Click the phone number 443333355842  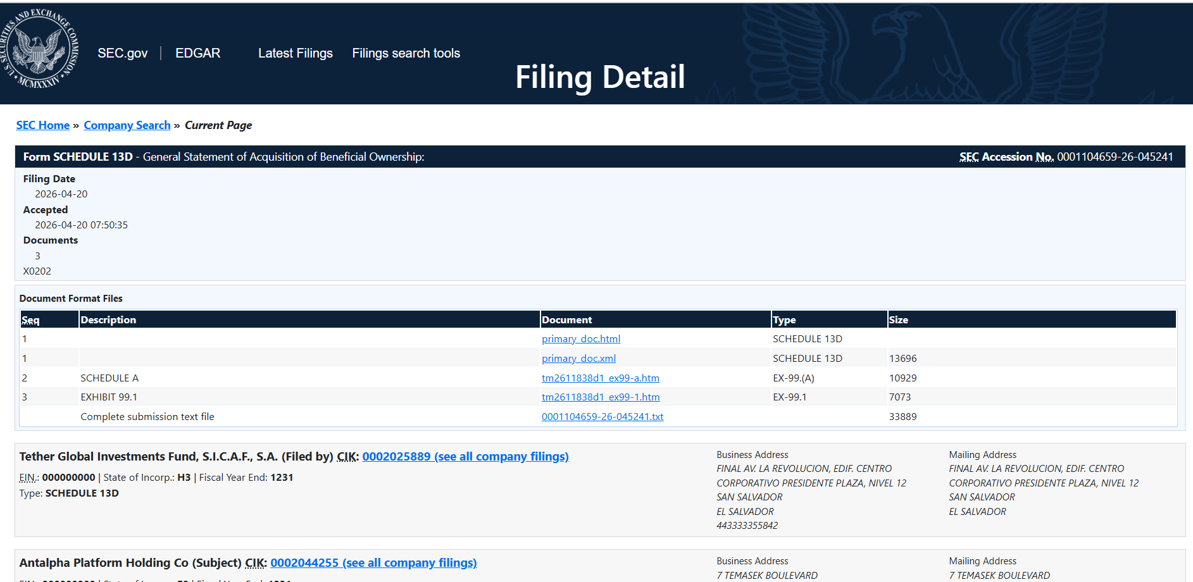coord(747,526)
